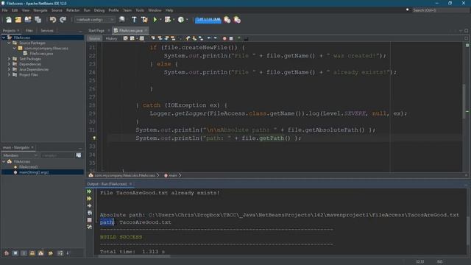
Task: Click the lightbulb hint icon at line 32
Action: tap(94, 138)
